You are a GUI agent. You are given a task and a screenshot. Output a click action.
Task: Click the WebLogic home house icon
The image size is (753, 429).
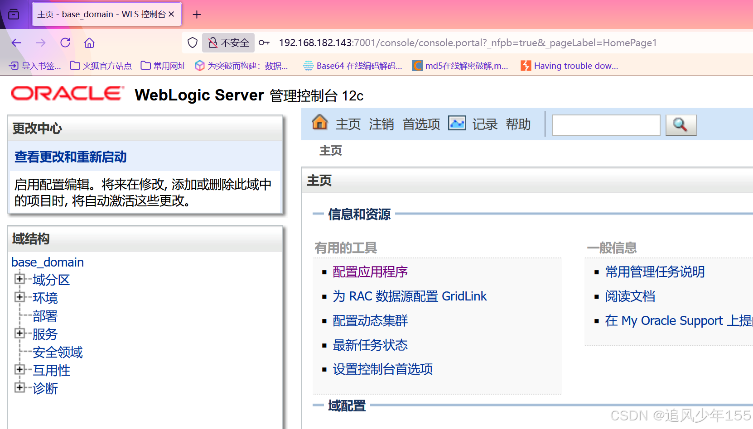tap(320, 123)
